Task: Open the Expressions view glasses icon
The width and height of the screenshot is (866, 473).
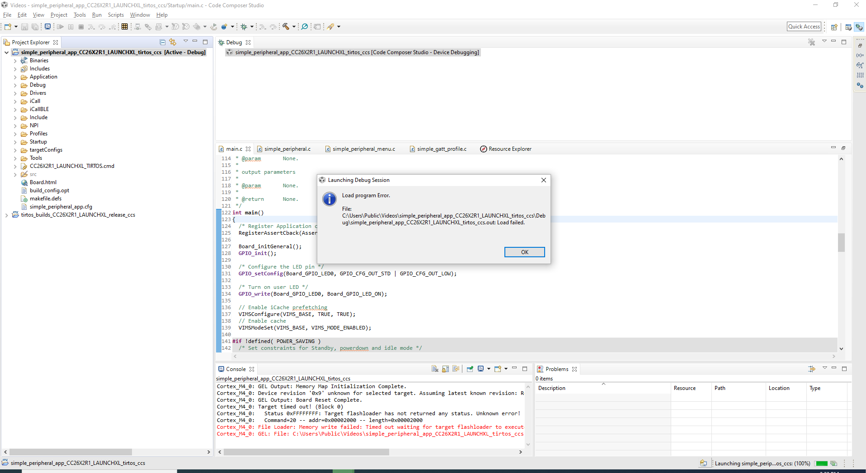Action: pos(860,65)
